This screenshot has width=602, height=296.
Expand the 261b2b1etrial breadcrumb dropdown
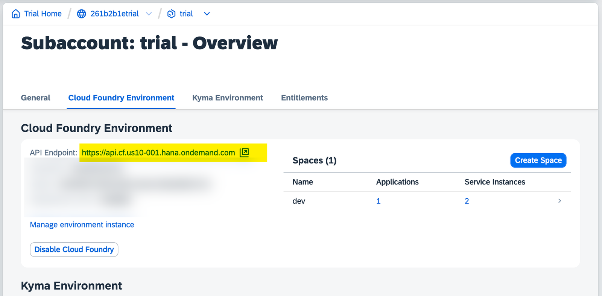click(x=149, y=14)
